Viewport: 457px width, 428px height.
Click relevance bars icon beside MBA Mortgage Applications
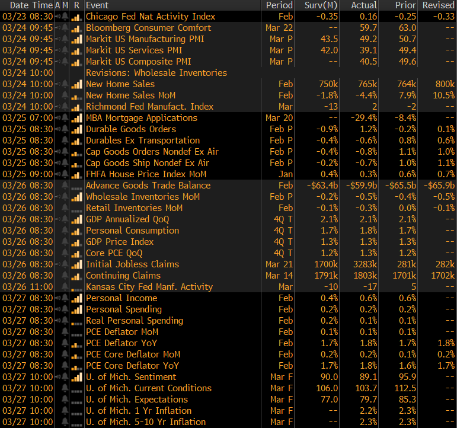point(76,118)
